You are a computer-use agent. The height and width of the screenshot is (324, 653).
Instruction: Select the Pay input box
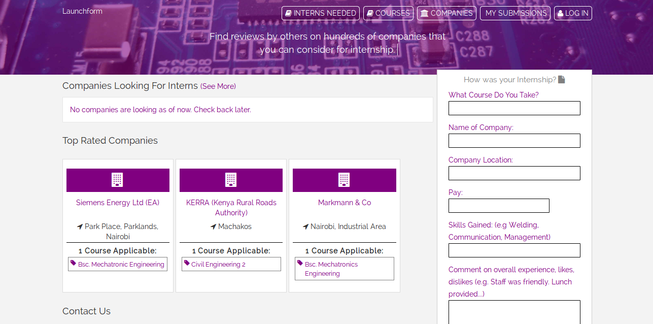click(x=499, y=206)
